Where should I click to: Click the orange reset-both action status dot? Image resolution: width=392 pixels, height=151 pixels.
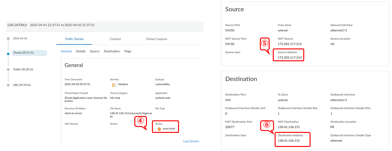pos(159,129)
